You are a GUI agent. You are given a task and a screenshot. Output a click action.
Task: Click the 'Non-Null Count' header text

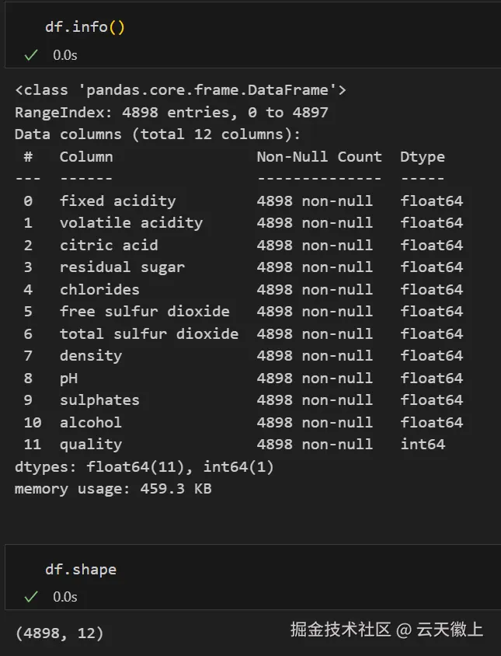[319, 156]
